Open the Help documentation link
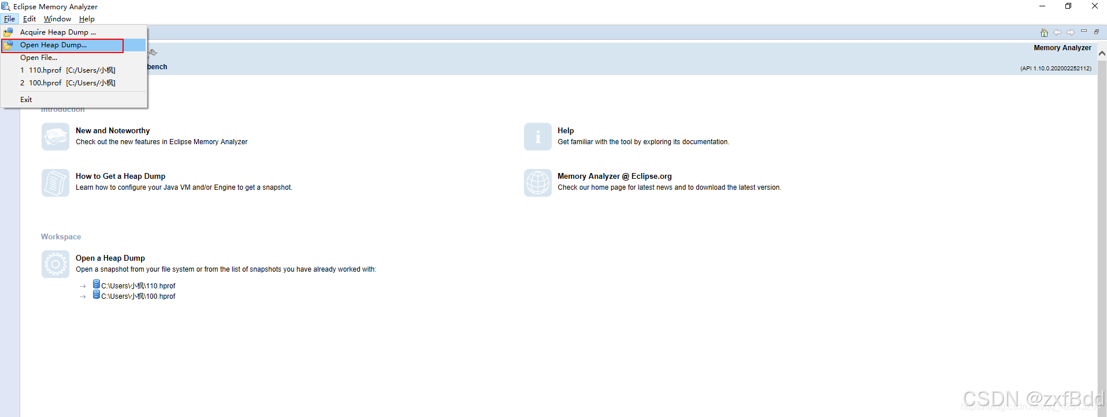This screenshot has height=417, width=1107. point(566,131)
